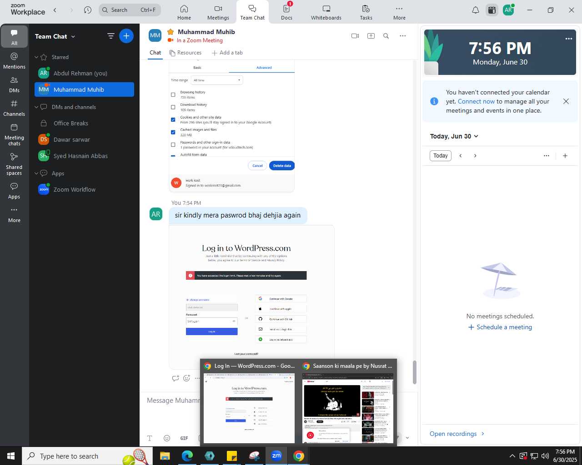This screenshot has height=465, width=582.
Task: Start a video meeting with Muhammad Muhib
Action: click(x=355, y=36)
